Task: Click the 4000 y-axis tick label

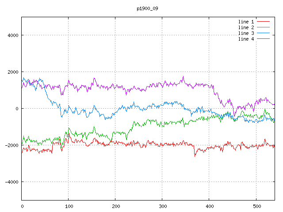Action: [12, 35]
